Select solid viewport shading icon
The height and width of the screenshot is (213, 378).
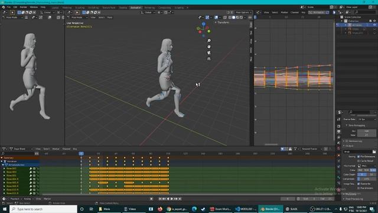coord(234,17)
